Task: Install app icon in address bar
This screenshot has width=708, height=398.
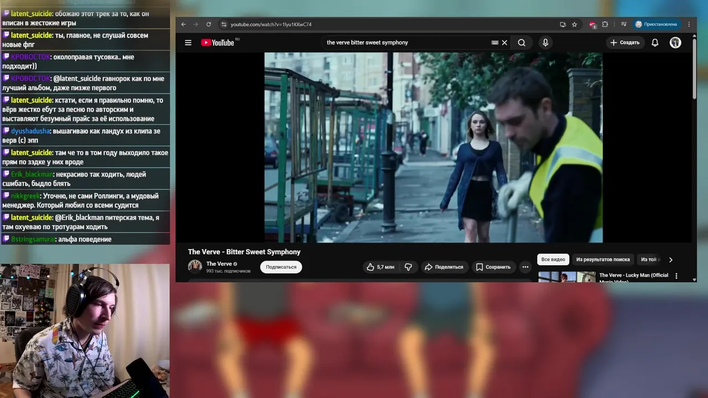Action: [563, 24]
